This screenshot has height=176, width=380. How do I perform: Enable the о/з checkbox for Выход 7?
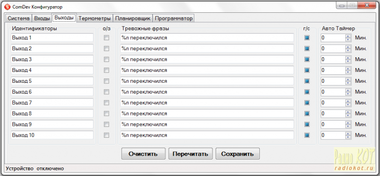(x=106, y=103)
